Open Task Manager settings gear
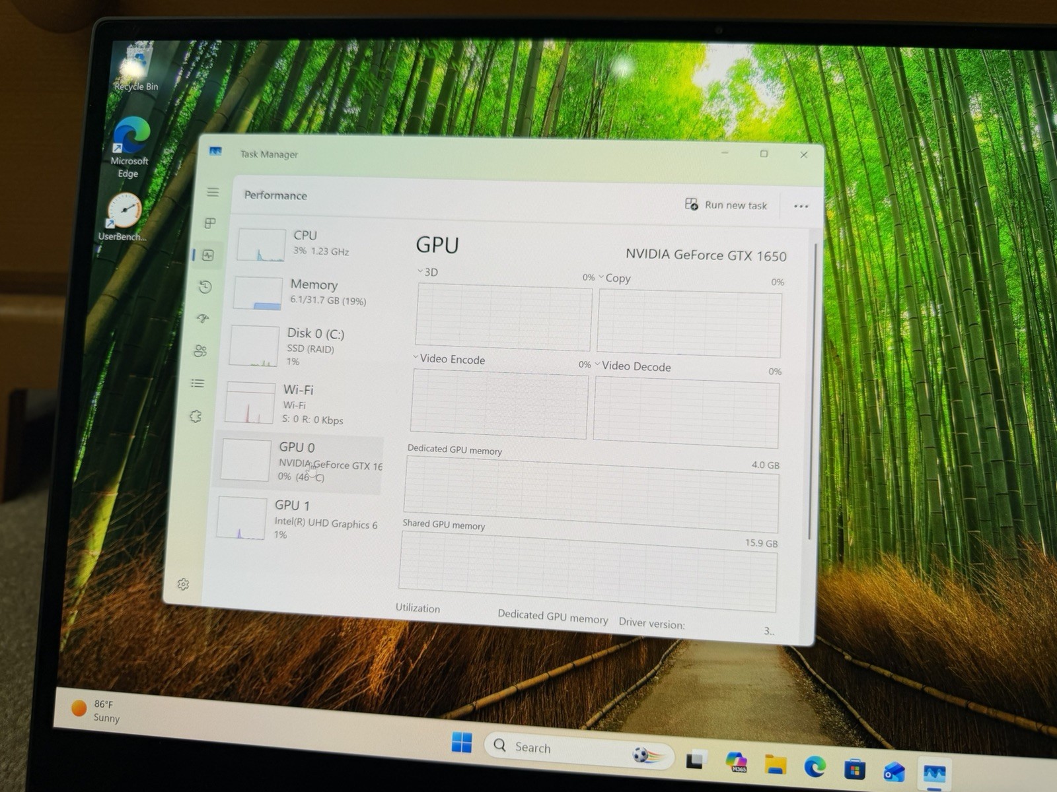 click(x=183, y=584)
